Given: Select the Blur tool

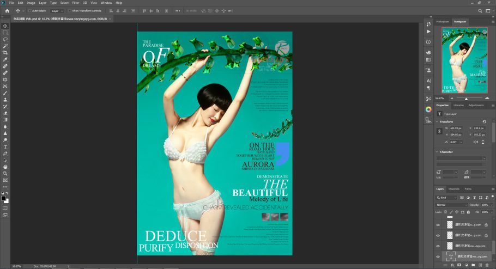Looking at the screenshot, I should tap(5, 126).
